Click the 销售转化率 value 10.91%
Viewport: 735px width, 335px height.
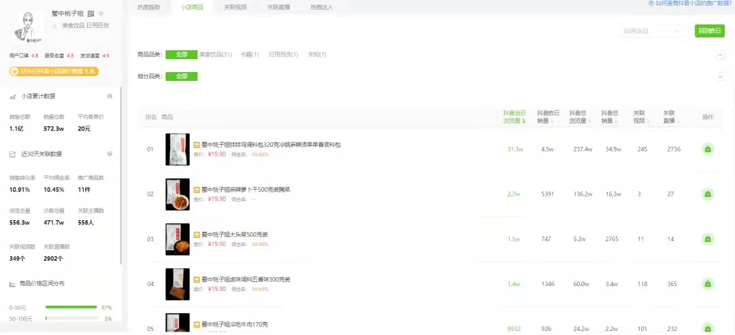(x=20, y=190)
